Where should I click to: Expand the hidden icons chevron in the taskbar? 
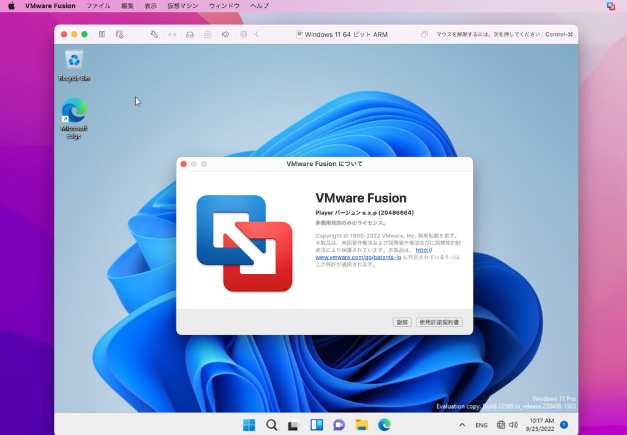[462, 425]
